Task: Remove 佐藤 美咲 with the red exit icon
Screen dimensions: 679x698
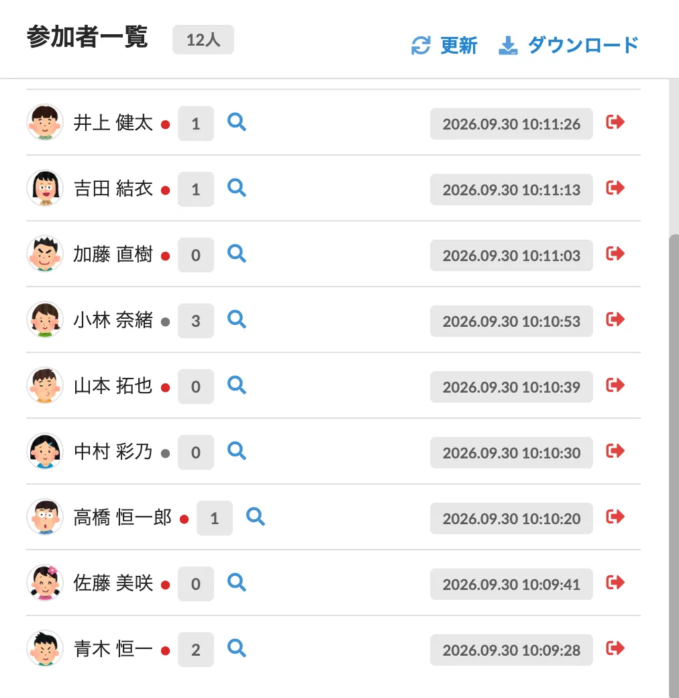Action: pos(615,583)
